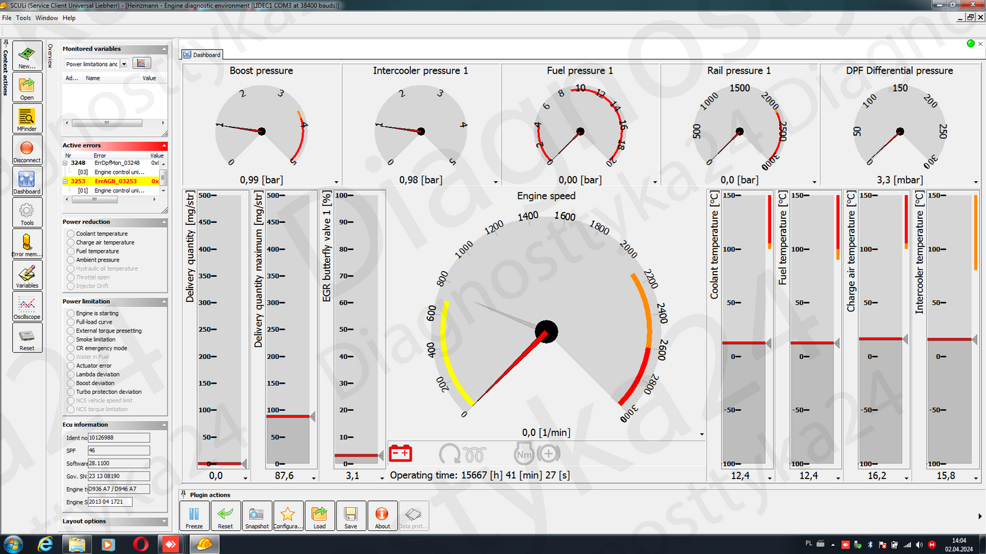Click the Ident no input field

(x=119, y=437)
